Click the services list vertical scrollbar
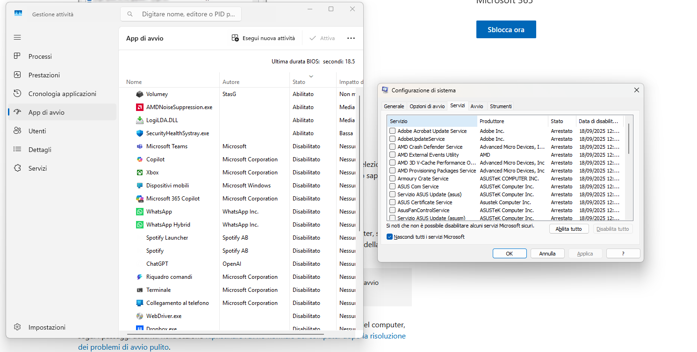Image resolution: width=697 pixels, height=352 pixels. [629, 139]
